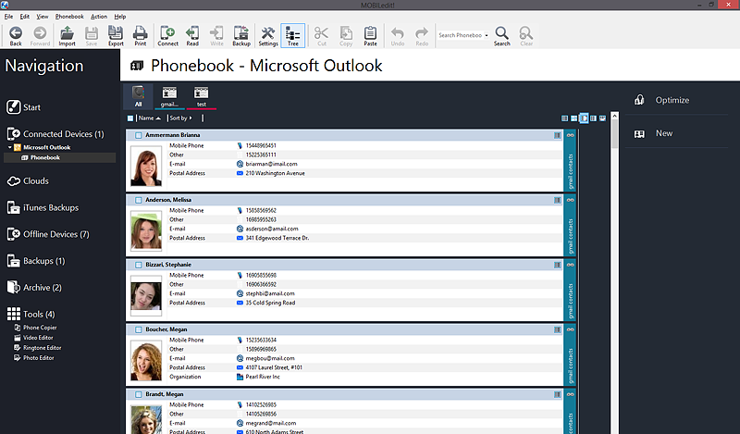740x434 pixels.
Task: Click the Copy toolbar icon
Action: (x=346, y=36)
